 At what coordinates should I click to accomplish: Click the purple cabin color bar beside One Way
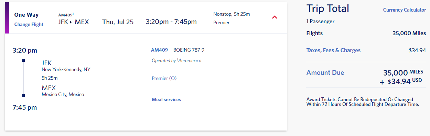(x=7, y=18)
